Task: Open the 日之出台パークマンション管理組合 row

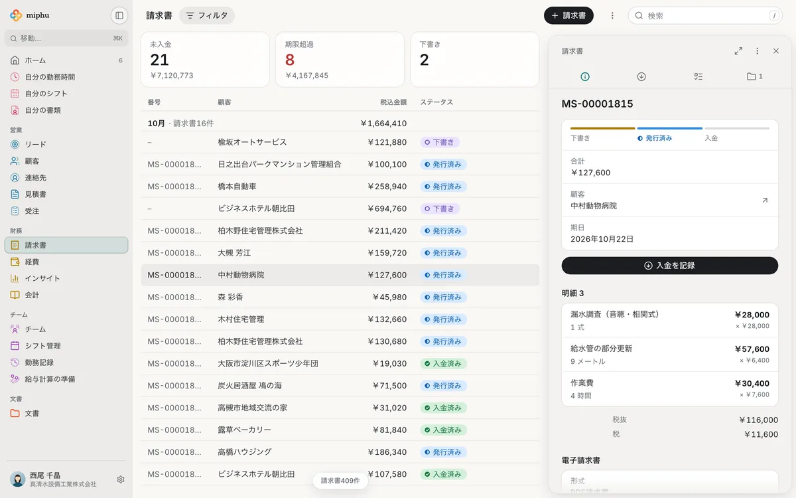Action: [340, 165]
